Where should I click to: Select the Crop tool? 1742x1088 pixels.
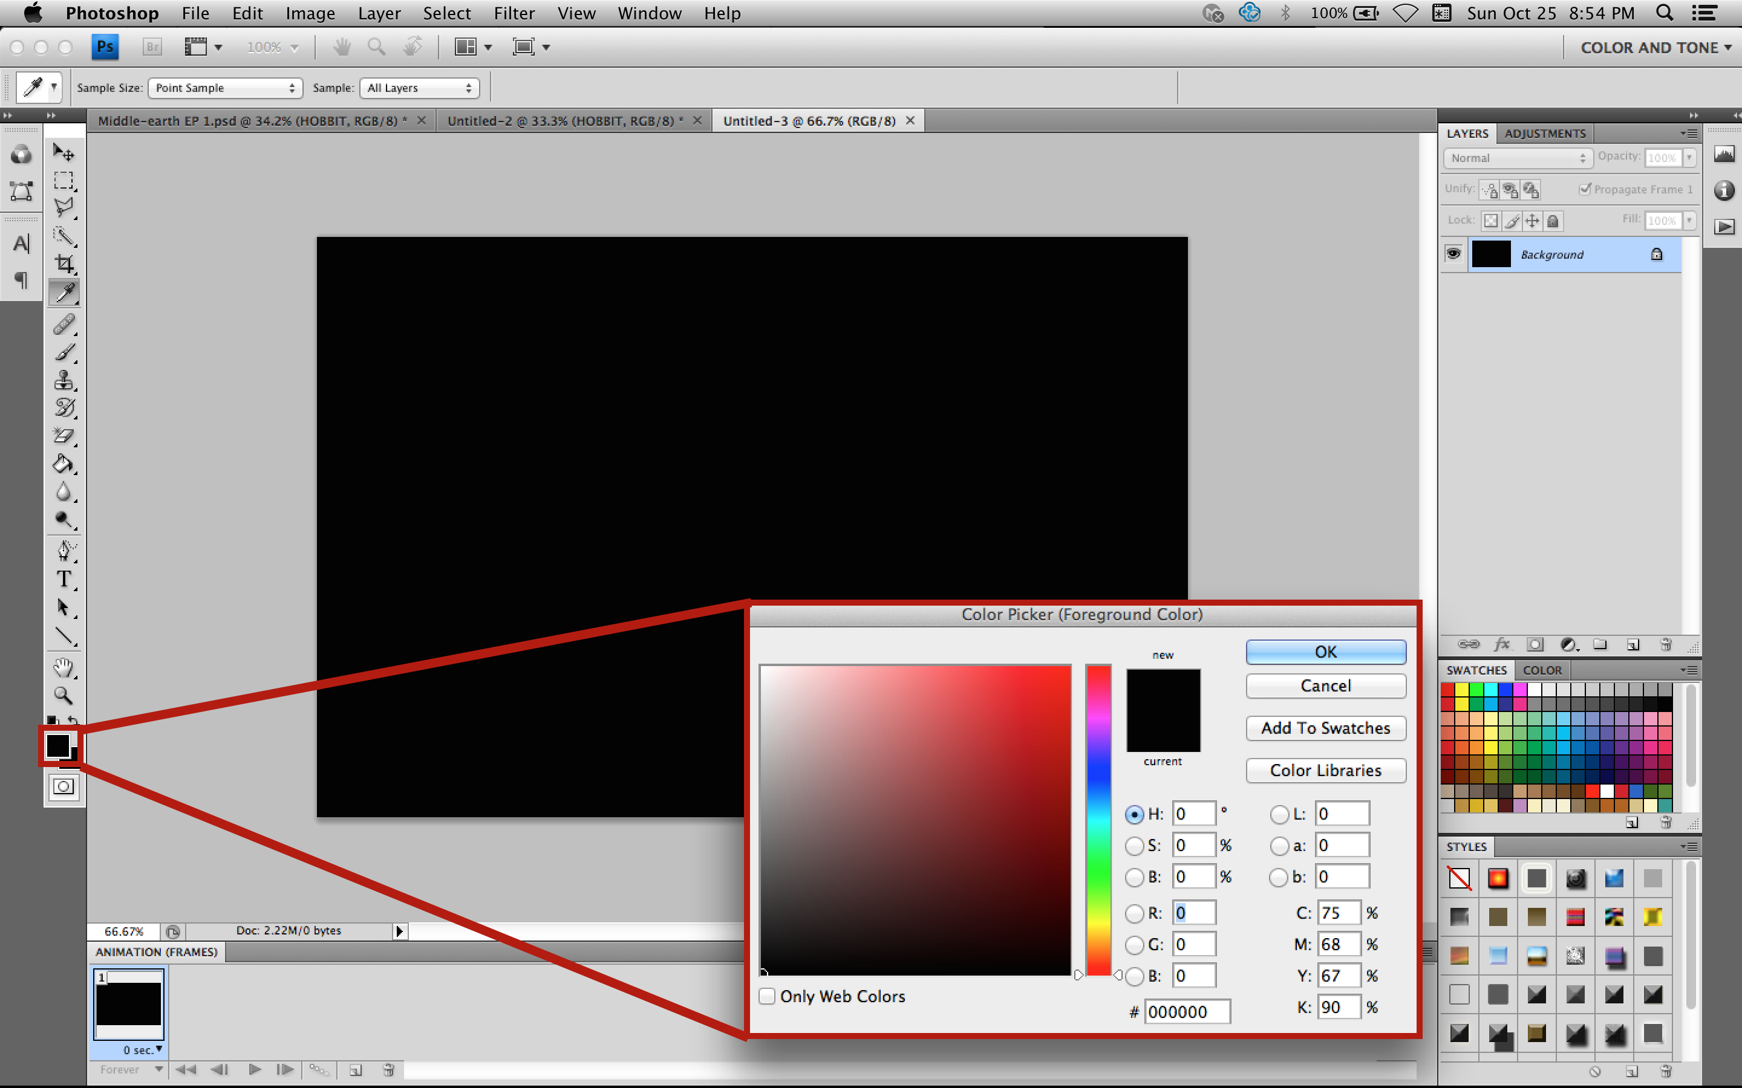64,264
